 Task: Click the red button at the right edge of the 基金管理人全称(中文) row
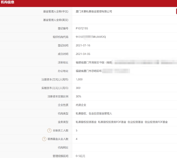coord(176,11)
